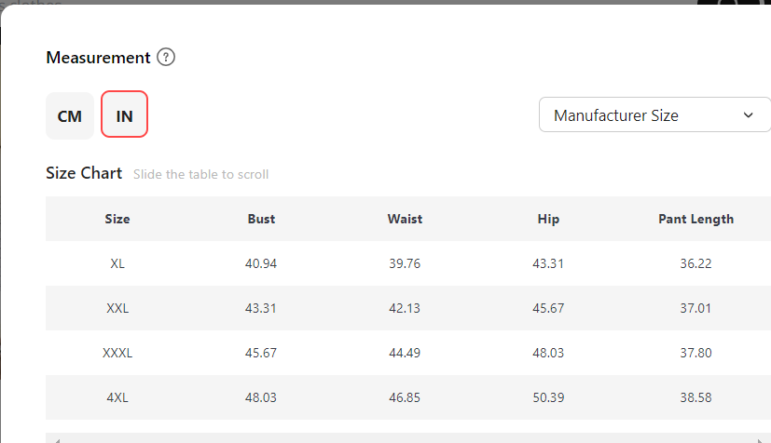Click the Measurement help question-mark icon
This screenshot has height=443, width=771.
point(166,58)
